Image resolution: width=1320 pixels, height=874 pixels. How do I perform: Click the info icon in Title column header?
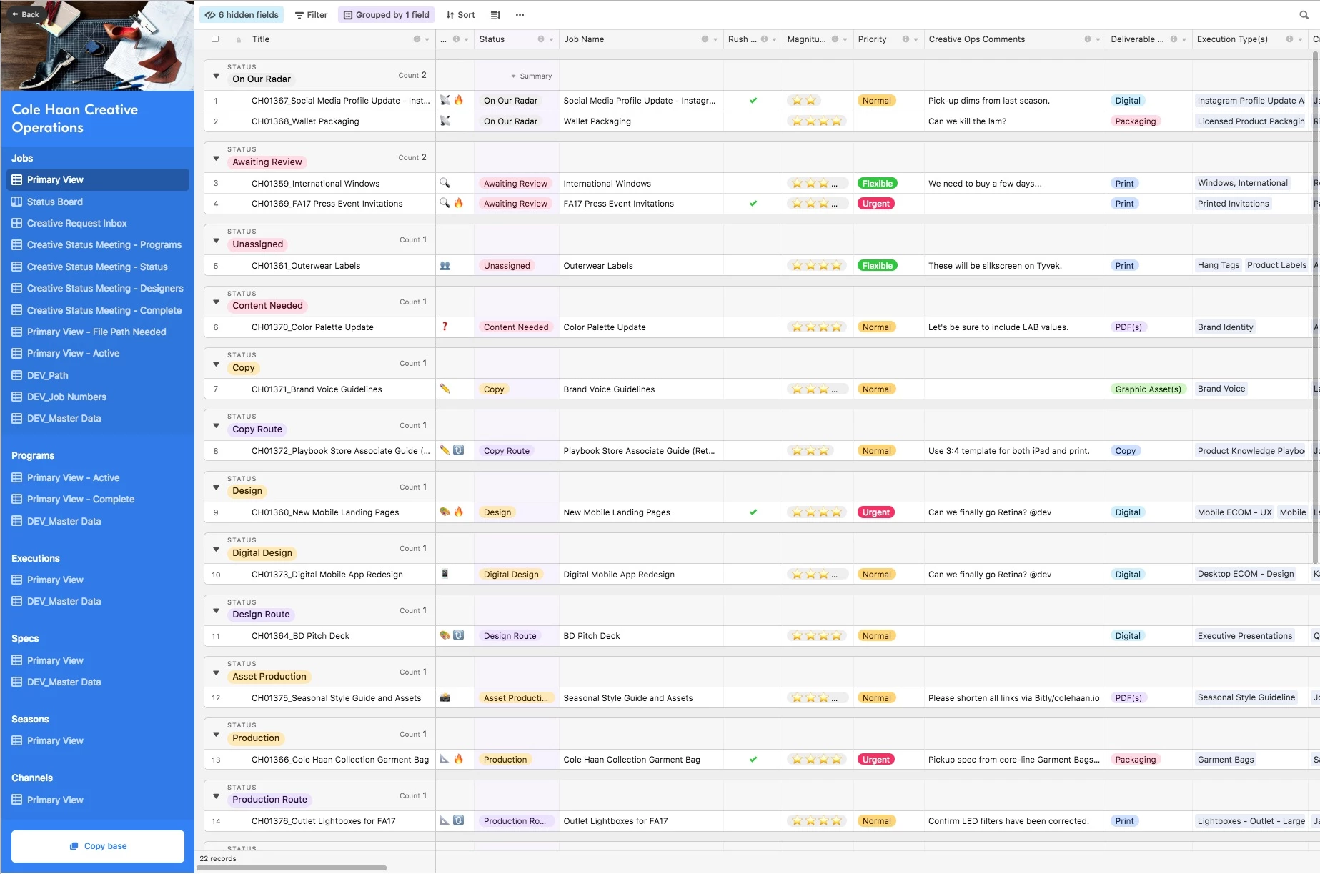417,39
